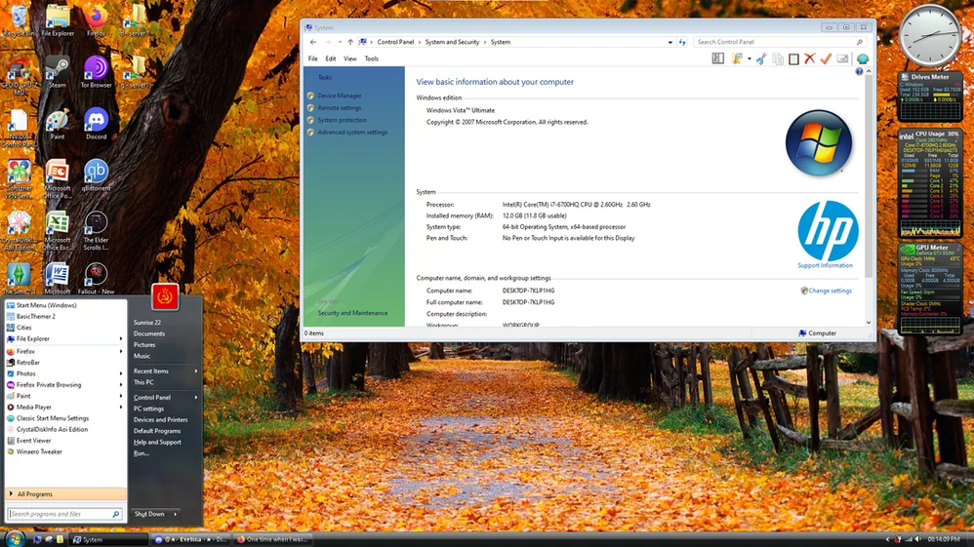The height and width of the screenshot is (547, 974).
Task: Open Paint desktop icon
Action: pyautogui.click(x=58, y=124)
